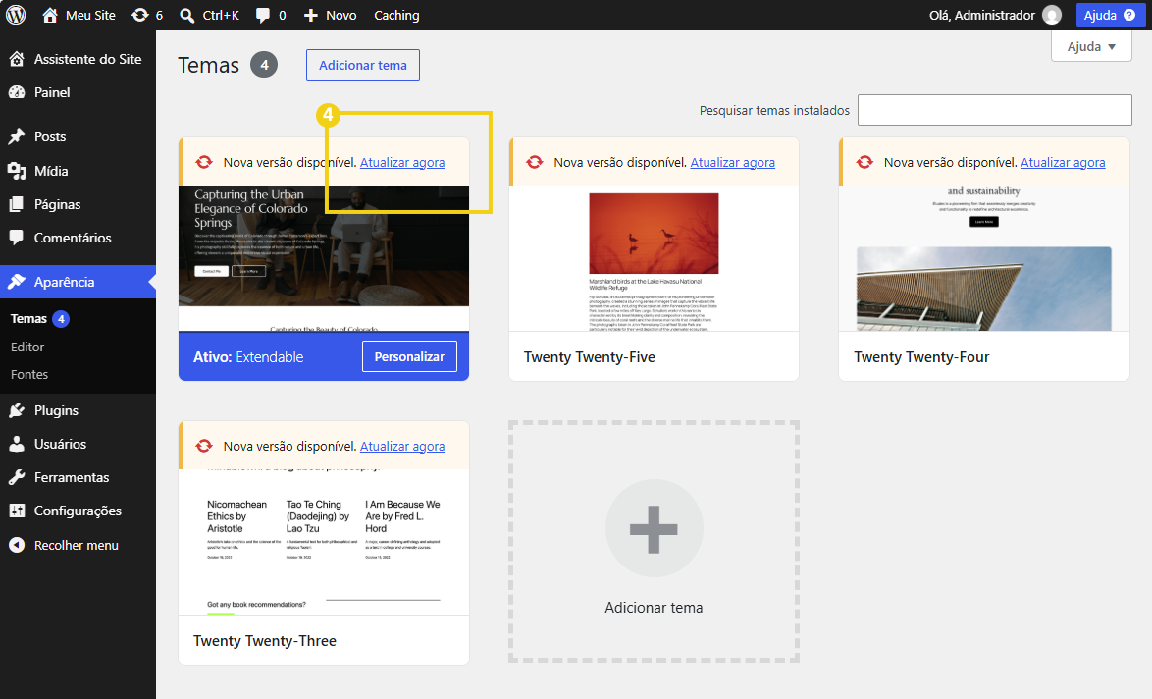Open the Editor submenu item
Image resolution: width=1152 pixels, height=699 pixels.
(27, 347)
